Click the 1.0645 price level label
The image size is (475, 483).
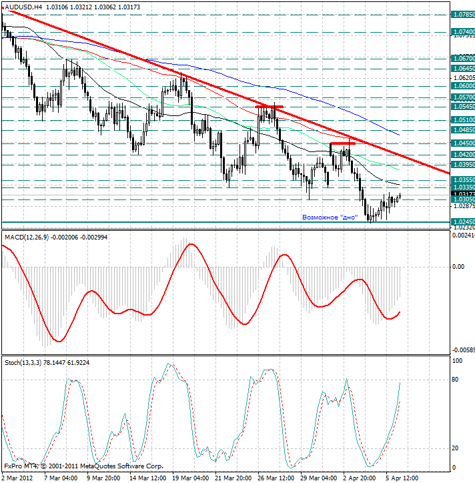tap(463, 69)
